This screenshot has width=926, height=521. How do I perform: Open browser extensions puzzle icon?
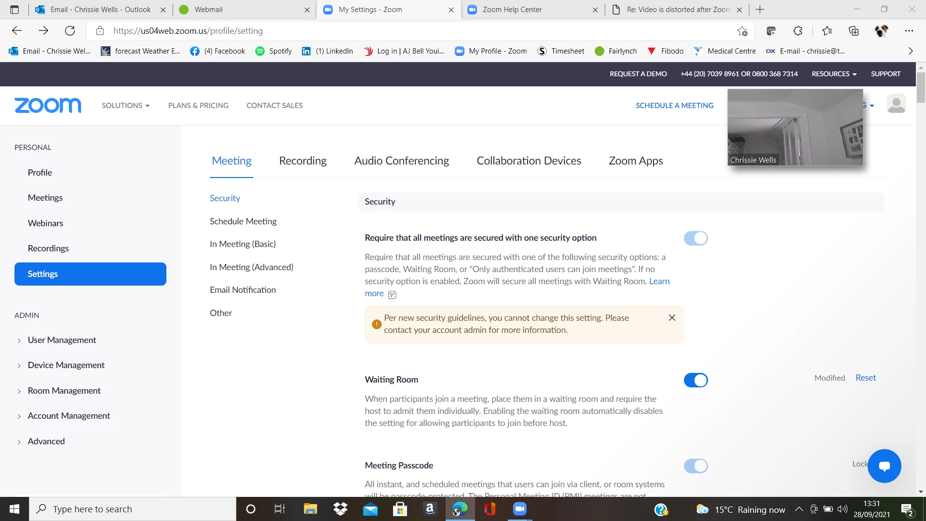(798, 31)
